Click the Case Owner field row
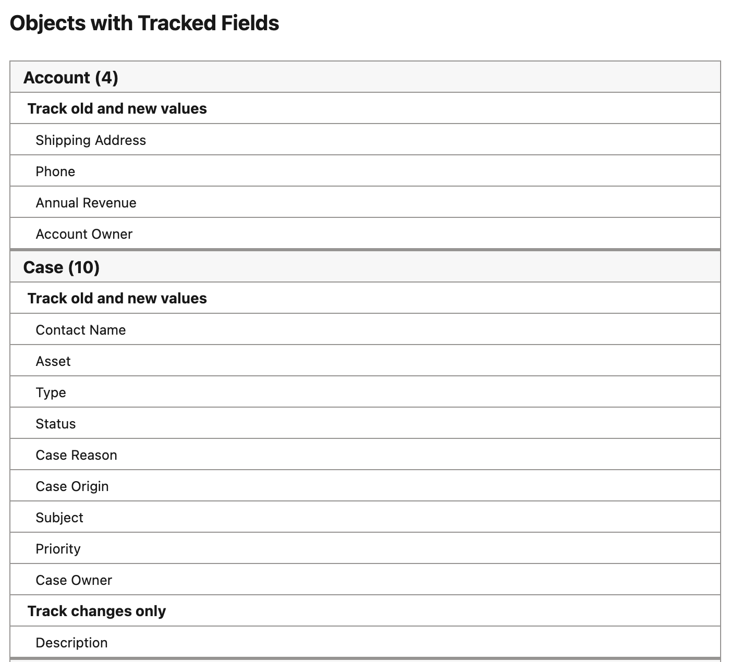This screenshot has width=730, height=662. [74, 580]
